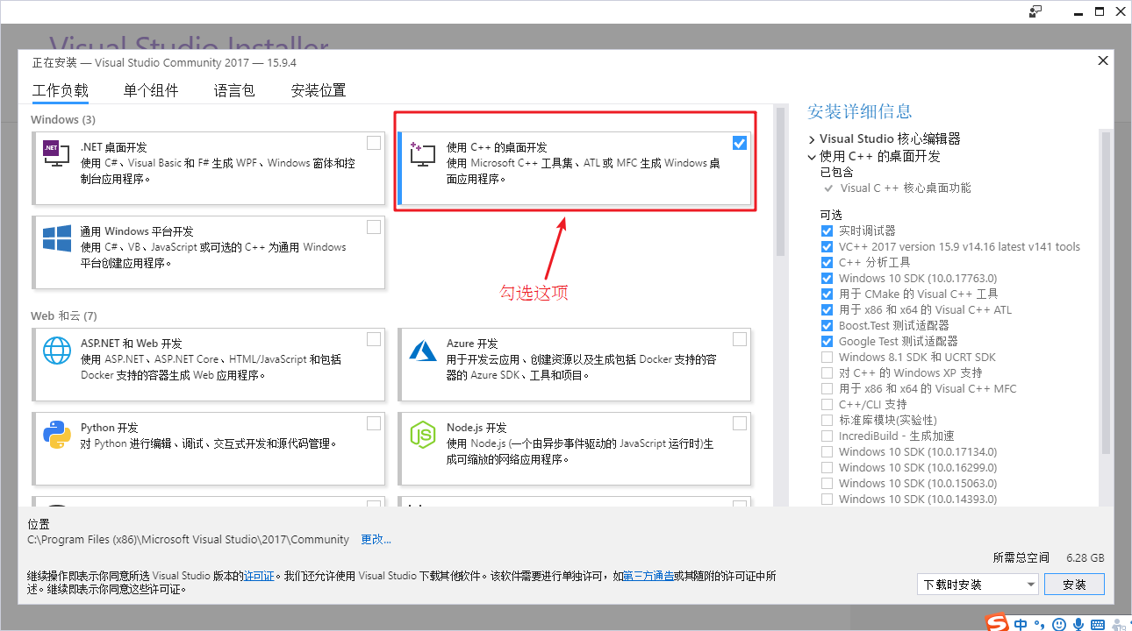
Task: Enable the Windows 8.1 SDK and UCRT SDK option
Action: [x=827, y=358]
